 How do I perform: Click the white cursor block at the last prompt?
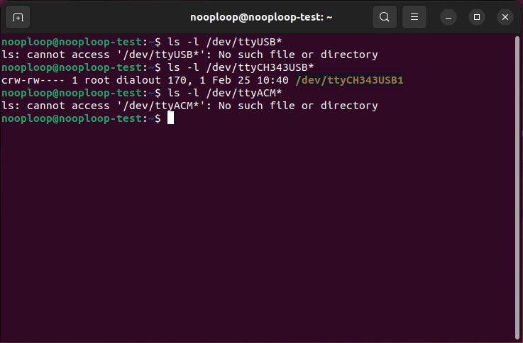pyautogui.click(x=170, y=118)
